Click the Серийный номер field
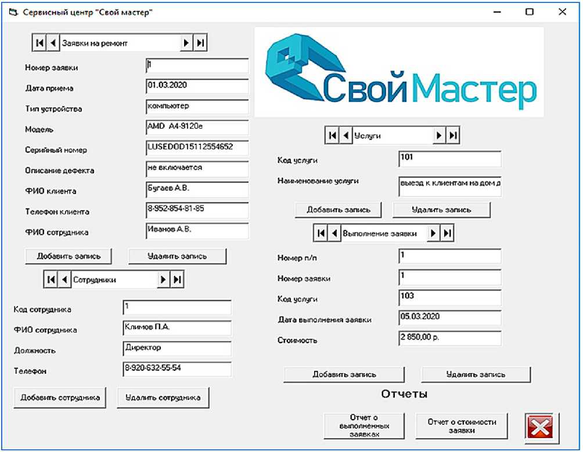Viewport: 583px width, 452px height. pos(197,148)
